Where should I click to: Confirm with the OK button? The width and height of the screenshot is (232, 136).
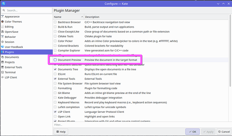pyautogui.click(x=192, y=132)
